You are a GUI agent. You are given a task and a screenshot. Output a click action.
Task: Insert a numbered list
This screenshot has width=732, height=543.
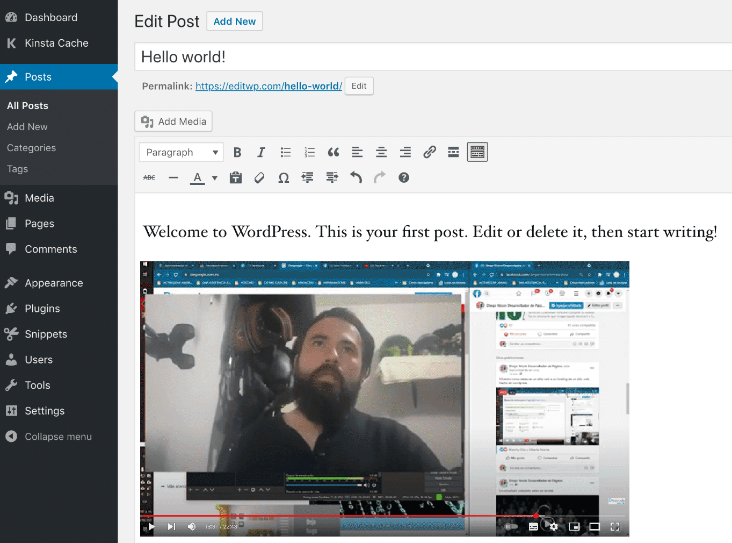pyautogui.click(x=310, y=152)
